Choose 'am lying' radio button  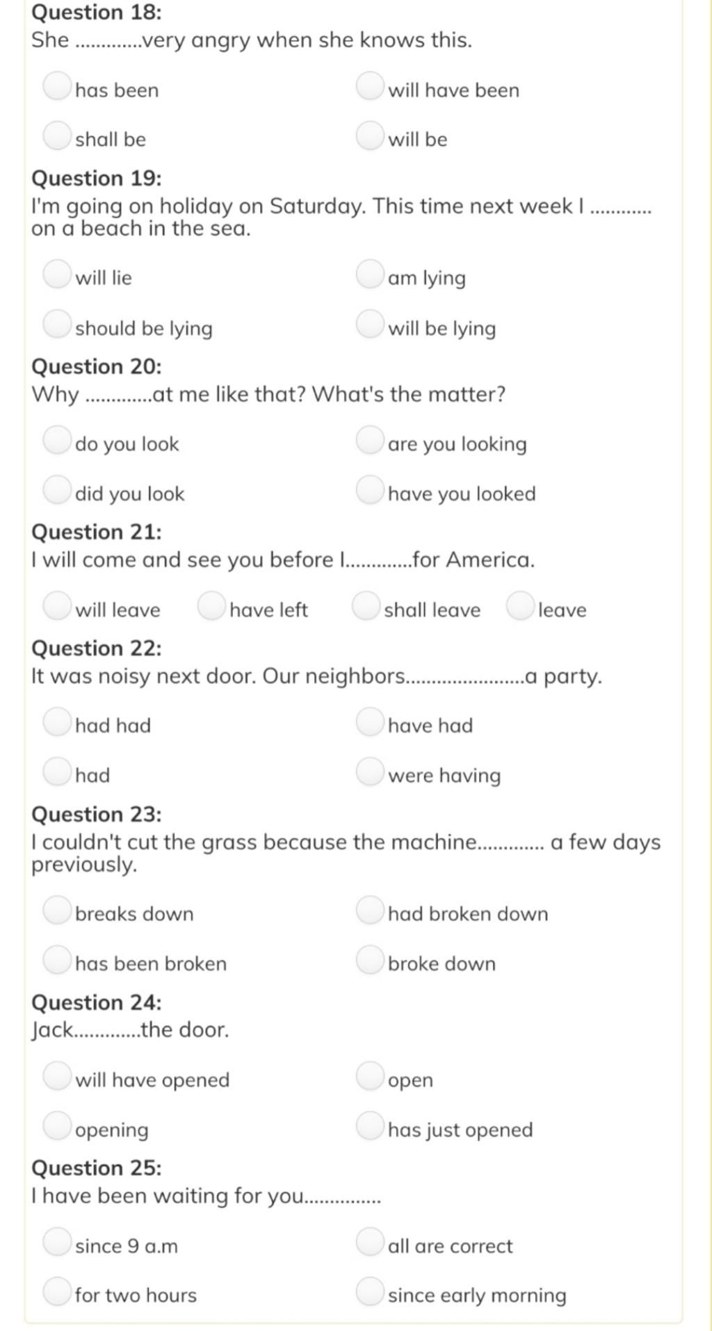coord(370,274)
